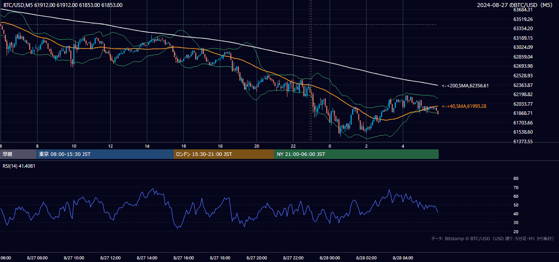Click RSI scale value 30
Screen dimensions: 559x262
tap(516, 223)
